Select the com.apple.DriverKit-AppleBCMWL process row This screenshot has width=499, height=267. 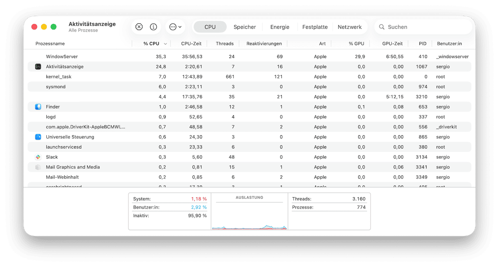249,127
